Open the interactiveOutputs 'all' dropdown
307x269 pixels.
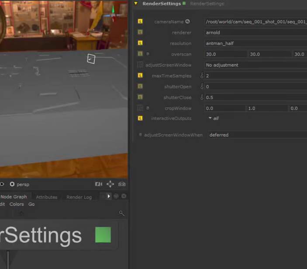[213, 118]
